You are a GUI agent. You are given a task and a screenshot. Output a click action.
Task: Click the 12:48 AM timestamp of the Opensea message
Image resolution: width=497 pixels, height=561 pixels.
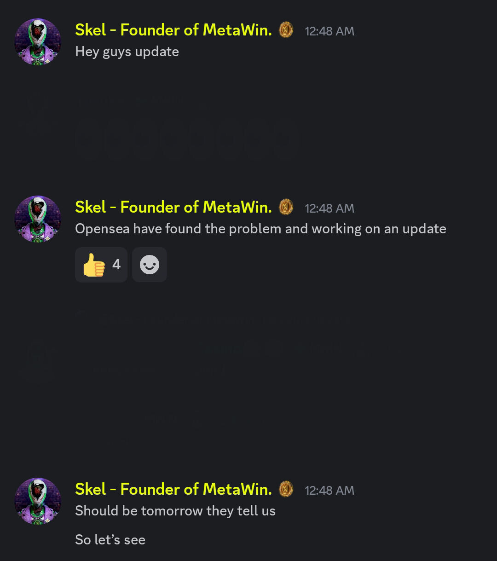329,208
